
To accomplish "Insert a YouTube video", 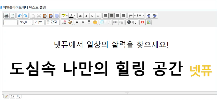I will (x=143, y=22).
